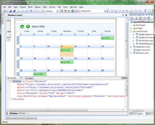Viewport: 155px width, 125px height.
Task: Open the Undo history dropdown arrow
Action: 34,11
